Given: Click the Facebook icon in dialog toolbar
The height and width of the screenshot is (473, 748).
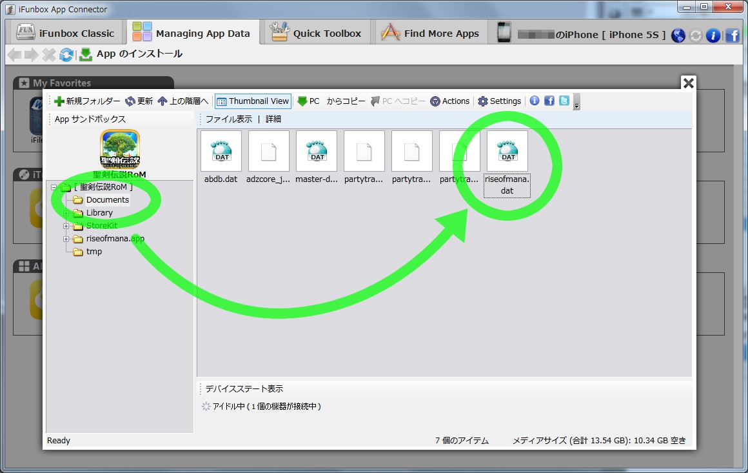Looking at the screenshot, I should 549,101.
